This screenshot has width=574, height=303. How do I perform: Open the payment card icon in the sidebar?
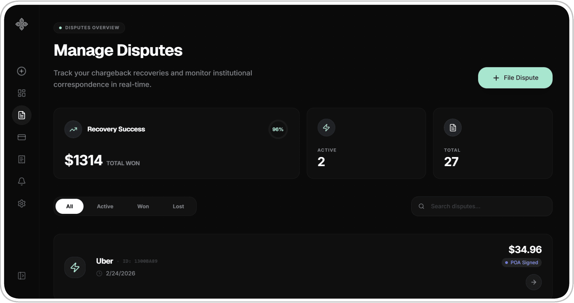pos(22,137)
